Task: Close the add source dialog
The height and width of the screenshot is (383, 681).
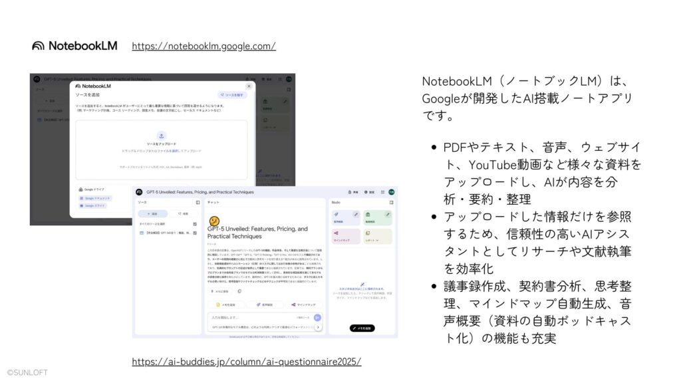Action: [249, 86]
